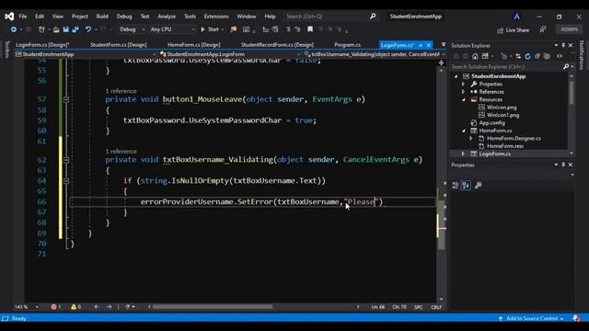Open the View menu
Viewport: 589px width, 331px height.
(58, 17)
